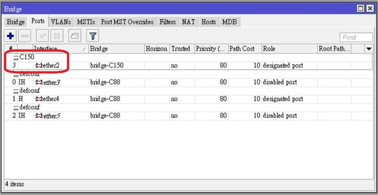Click designated port role of ether4
The image size is (378, 195).
[283, 99]
